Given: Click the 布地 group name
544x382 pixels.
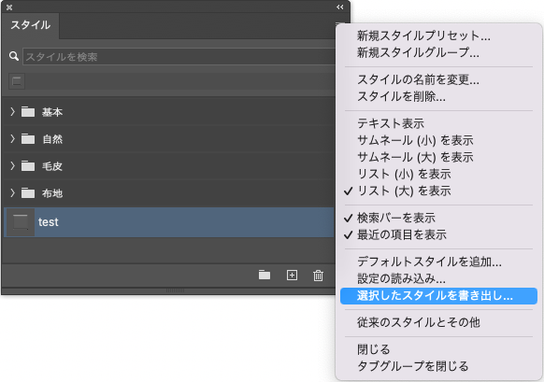Looking at the screenshot, I should (52, 193).
